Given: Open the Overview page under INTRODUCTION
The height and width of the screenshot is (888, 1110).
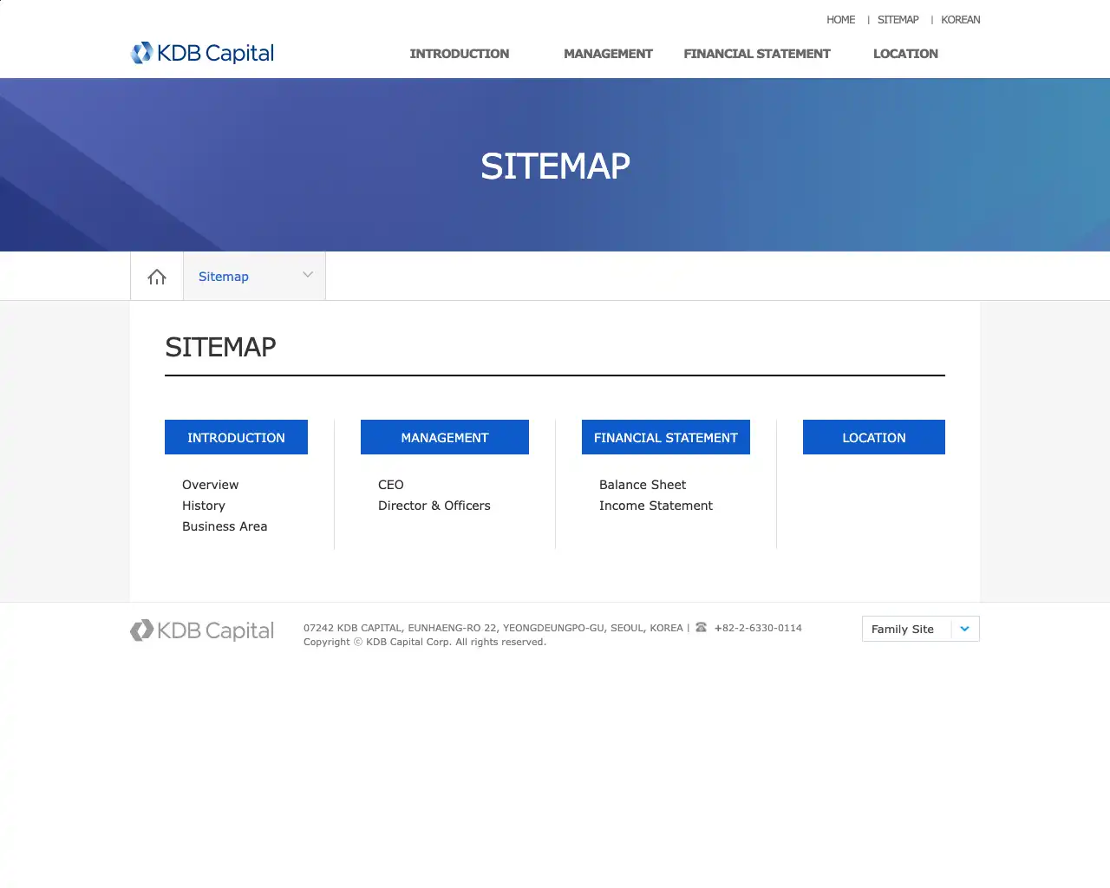Looking at the screenshot, I should (x=210, y=485).
